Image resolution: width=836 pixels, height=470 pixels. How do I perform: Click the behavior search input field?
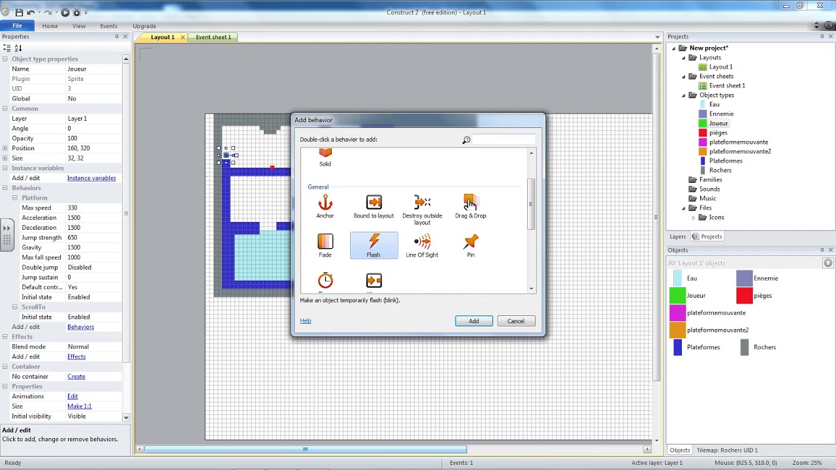504,140
